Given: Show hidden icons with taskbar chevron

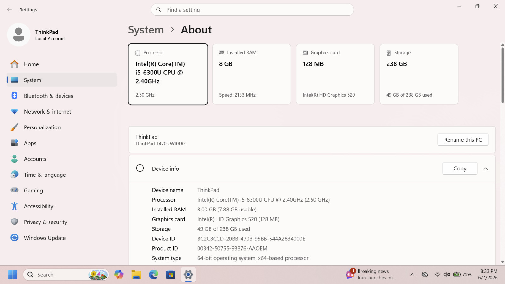Looking at the screenshot, I should [412, 275].
